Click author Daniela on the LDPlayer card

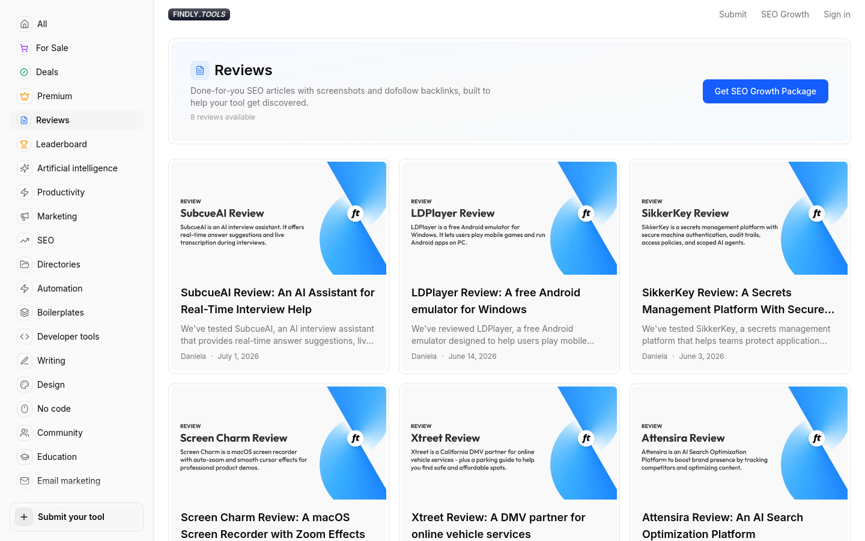coord(424,356)
